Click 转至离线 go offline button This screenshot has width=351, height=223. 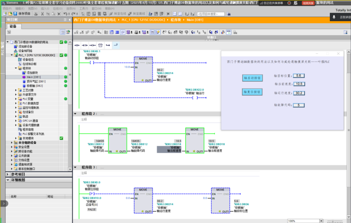tap(137, 14)
